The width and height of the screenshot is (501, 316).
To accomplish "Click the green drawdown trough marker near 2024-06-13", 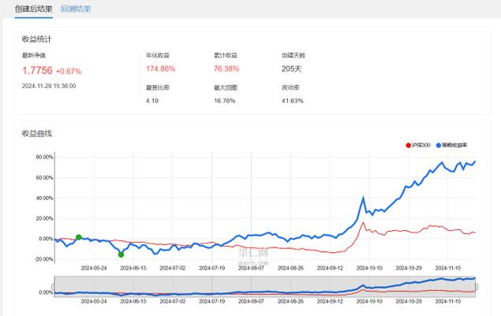I will [x=121, y=254].
